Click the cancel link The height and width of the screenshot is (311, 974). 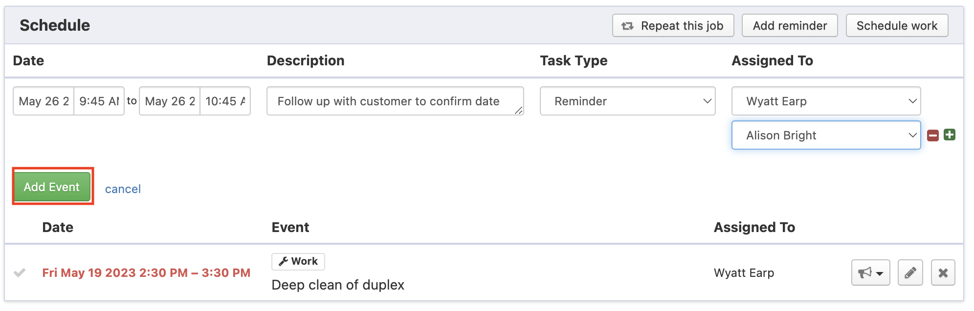[x=123, y=189]
